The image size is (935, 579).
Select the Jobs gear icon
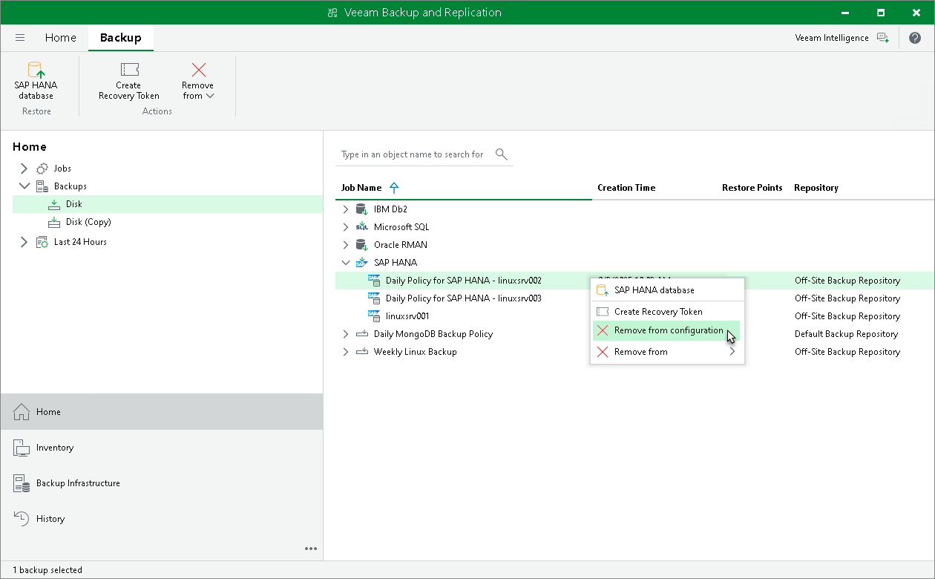coord(42,169)
